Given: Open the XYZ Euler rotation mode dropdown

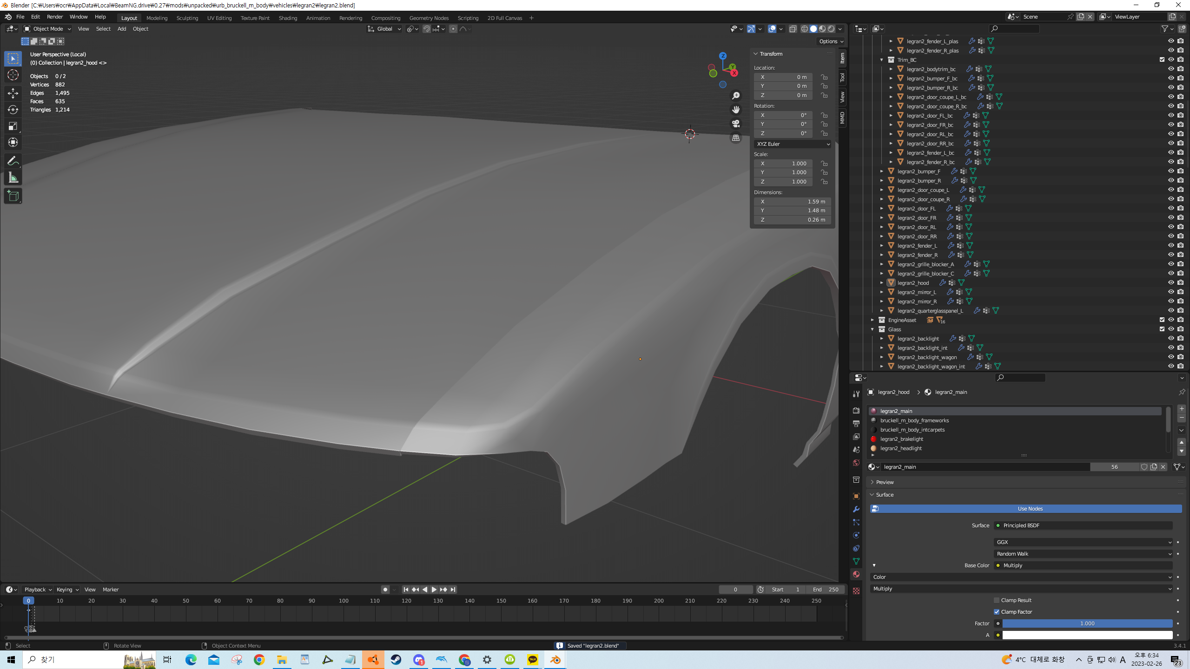Looking at the screenshot, I should coord(793,144).
